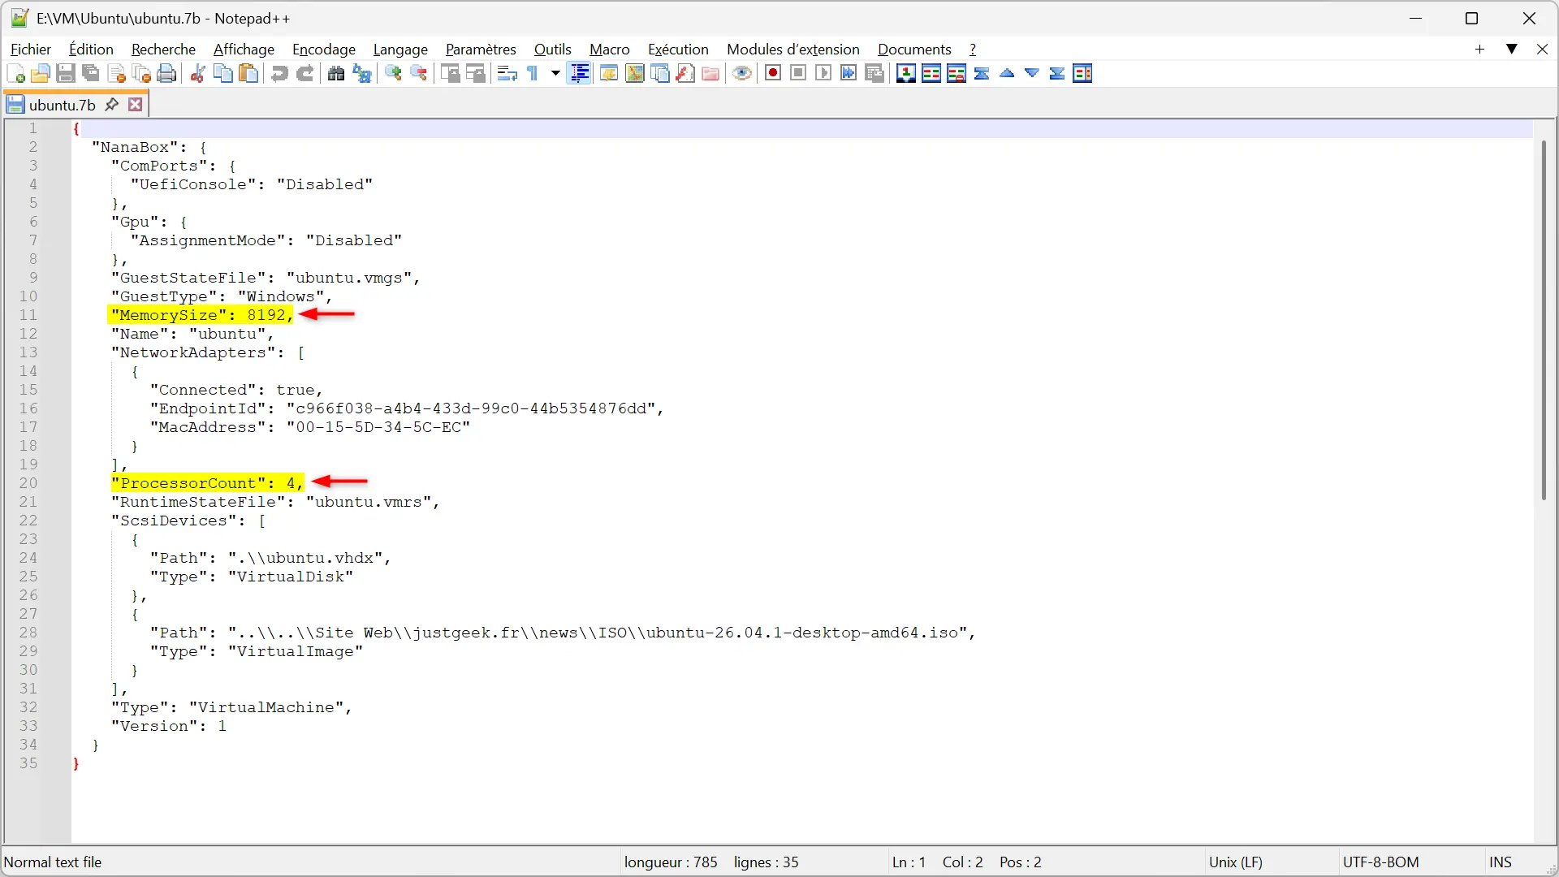Print the document using printer icon
The image size is (1559, 877).
(166, 74)
